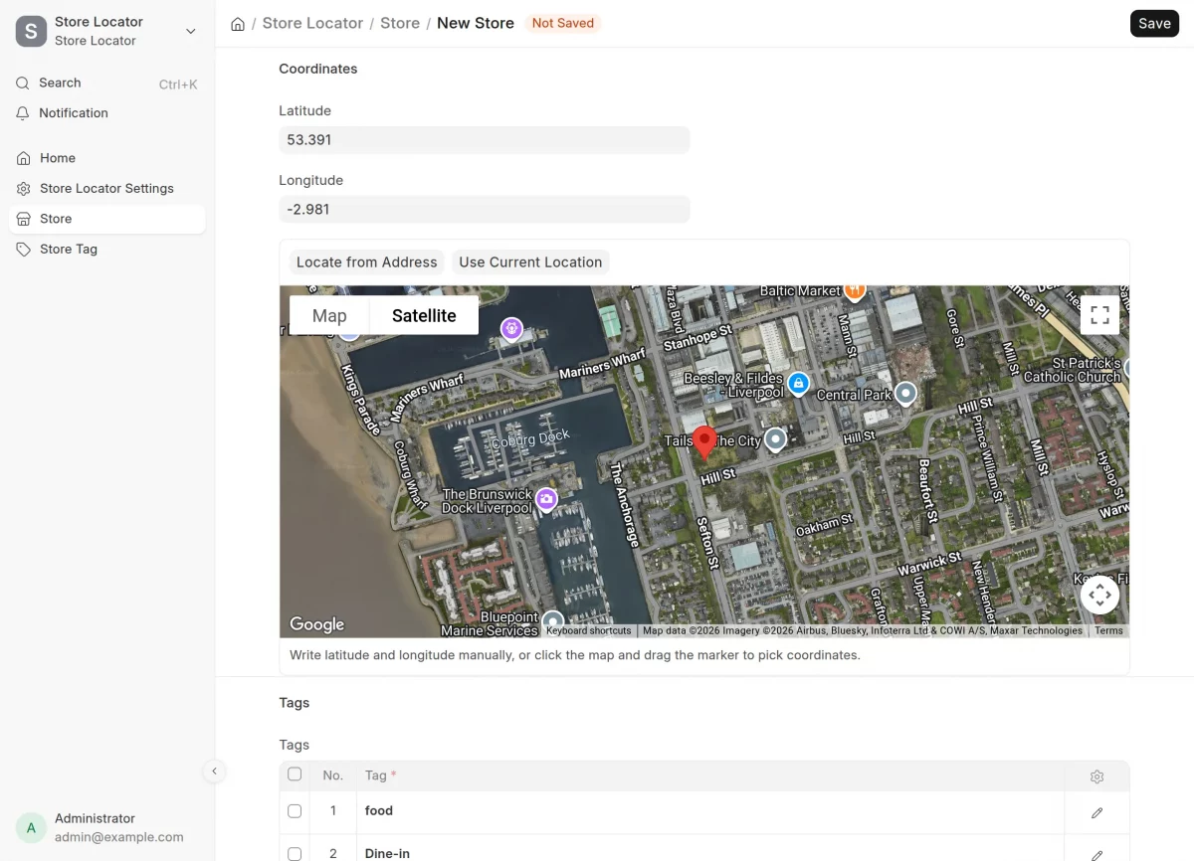This screenshot has height=861, width=1194.
Task: Select Store in the sidebar
Action: tap(106, 219)
